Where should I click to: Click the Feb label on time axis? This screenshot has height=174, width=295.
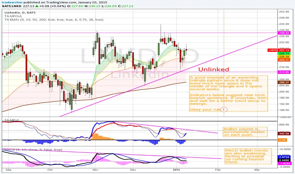click(218, 170)
